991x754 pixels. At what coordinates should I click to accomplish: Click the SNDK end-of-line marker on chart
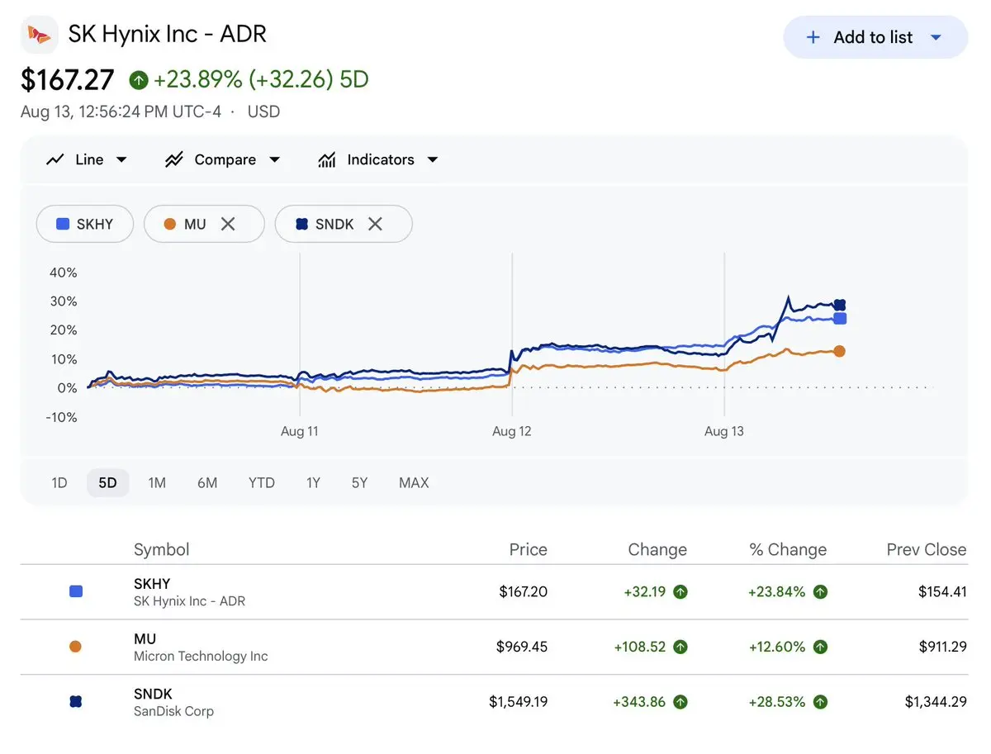click(840, 305)
